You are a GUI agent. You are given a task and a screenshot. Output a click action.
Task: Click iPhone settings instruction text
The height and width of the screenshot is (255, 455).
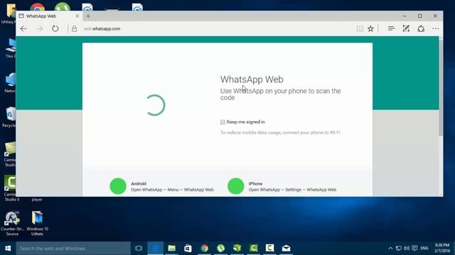[292, 190]
